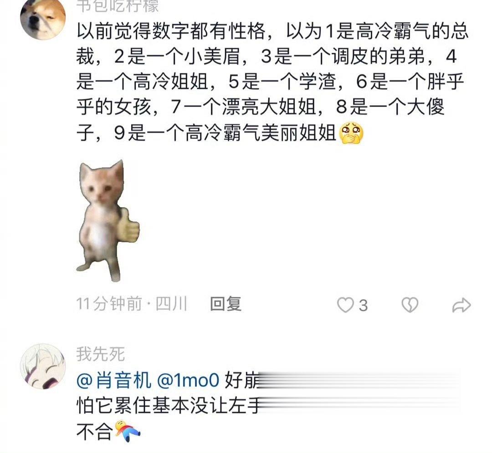Tap the share arrow icon

tap(461, 305)
